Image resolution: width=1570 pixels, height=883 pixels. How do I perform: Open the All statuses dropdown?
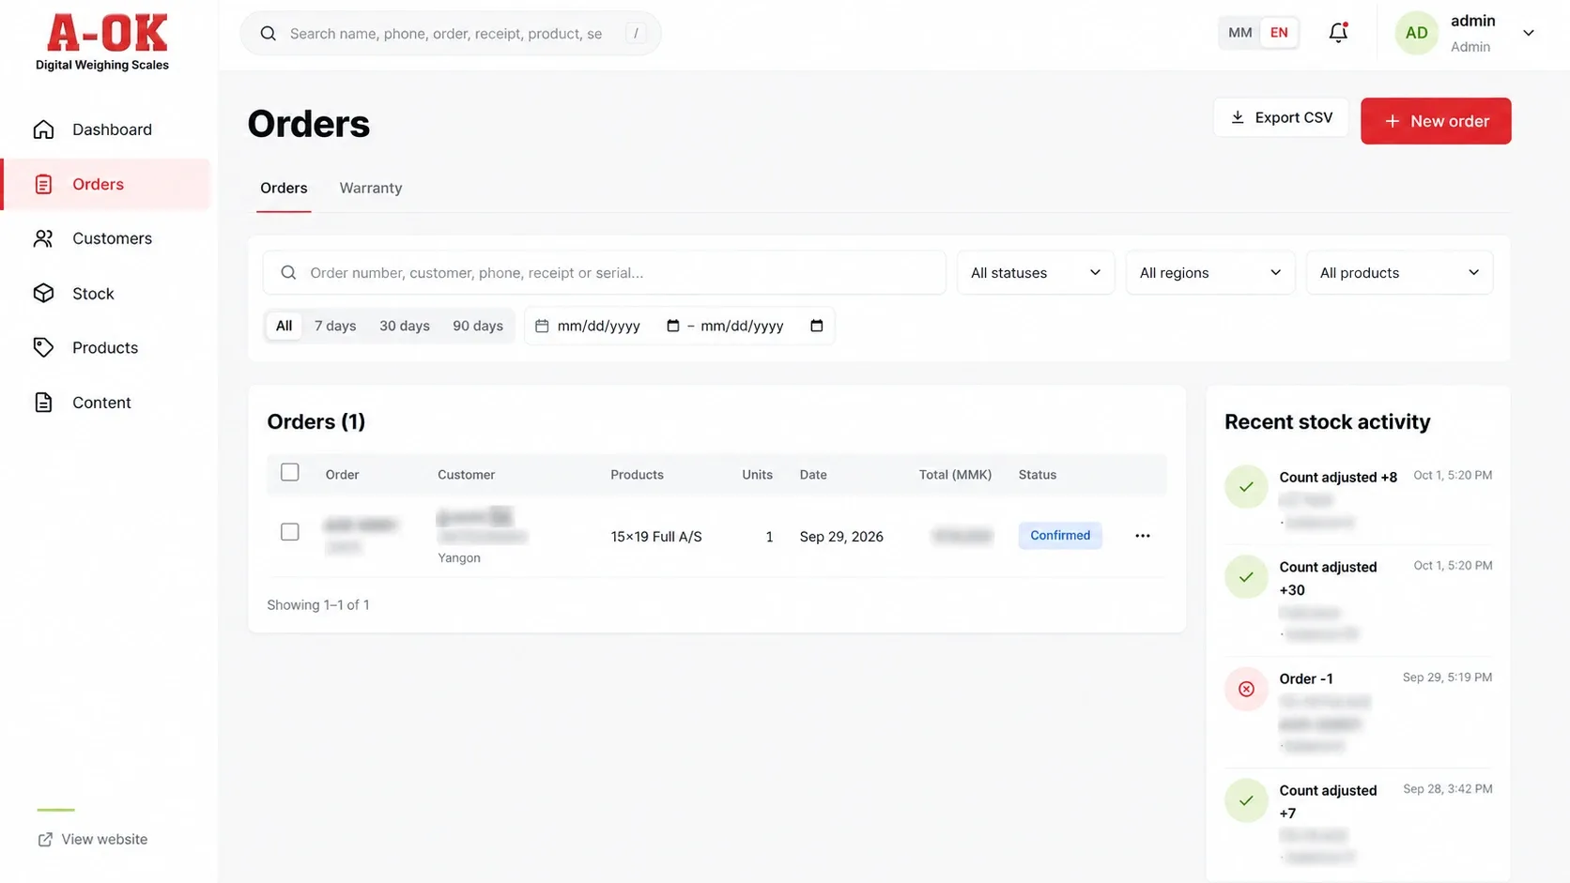pos(1036,273)
